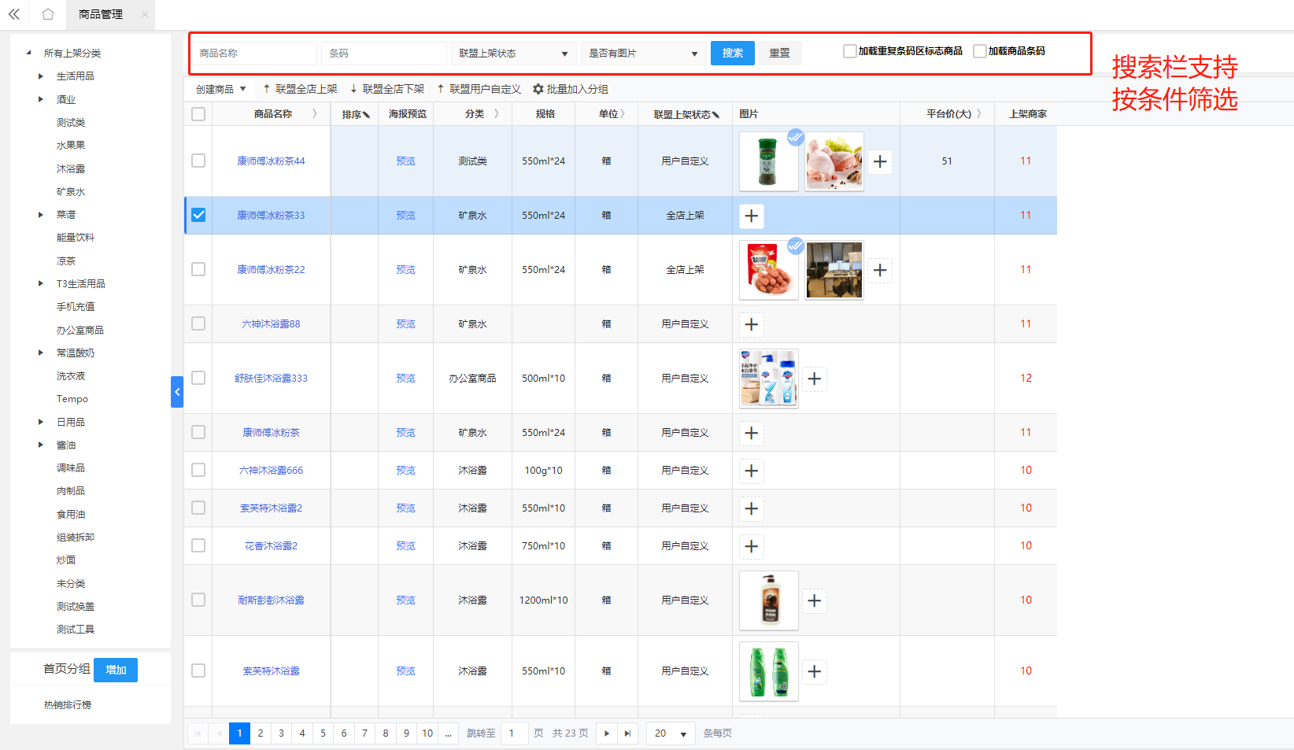
Task: Click the blue 搜索 button
Action: pyautogui.click(x=732, y=53)
